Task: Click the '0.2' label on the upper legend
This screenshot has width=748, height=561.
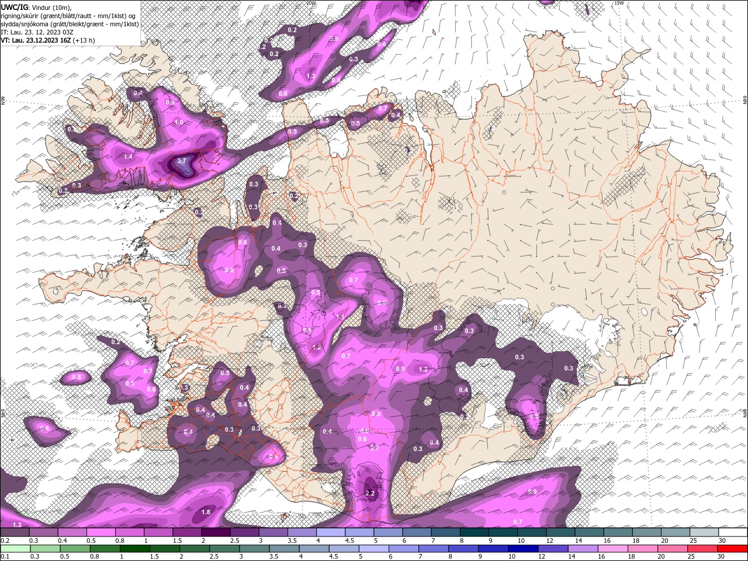Action: click(5, 540)
